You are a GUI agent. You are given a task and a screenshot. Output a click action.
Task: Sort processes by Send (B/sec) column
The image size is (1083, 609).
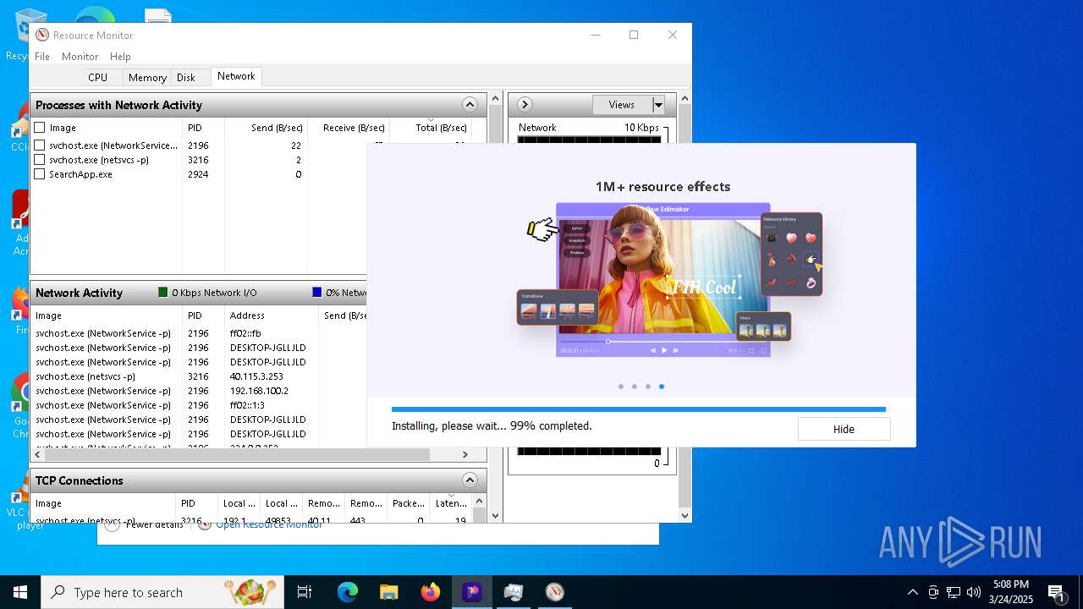click(266, 128)
